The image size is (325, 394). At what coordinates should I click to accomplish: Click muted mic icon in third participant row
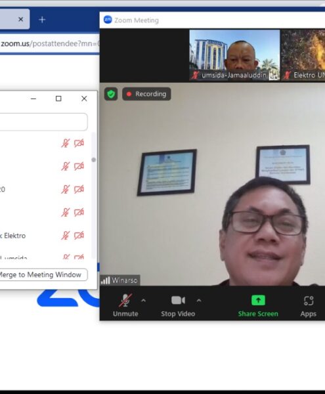click(65, 189)
